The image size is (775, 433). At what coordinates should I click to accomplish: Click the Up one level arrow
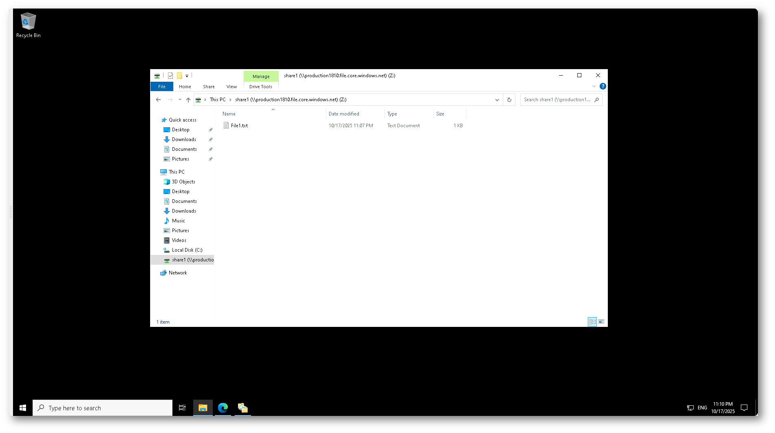[x=188, y=100]
